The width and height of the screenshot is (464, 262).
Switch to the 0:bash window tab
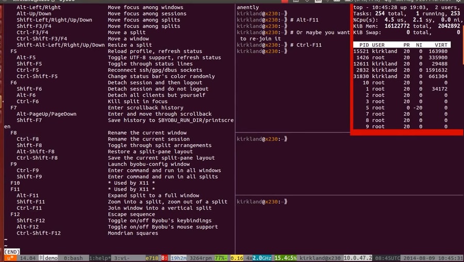point(73,258)
